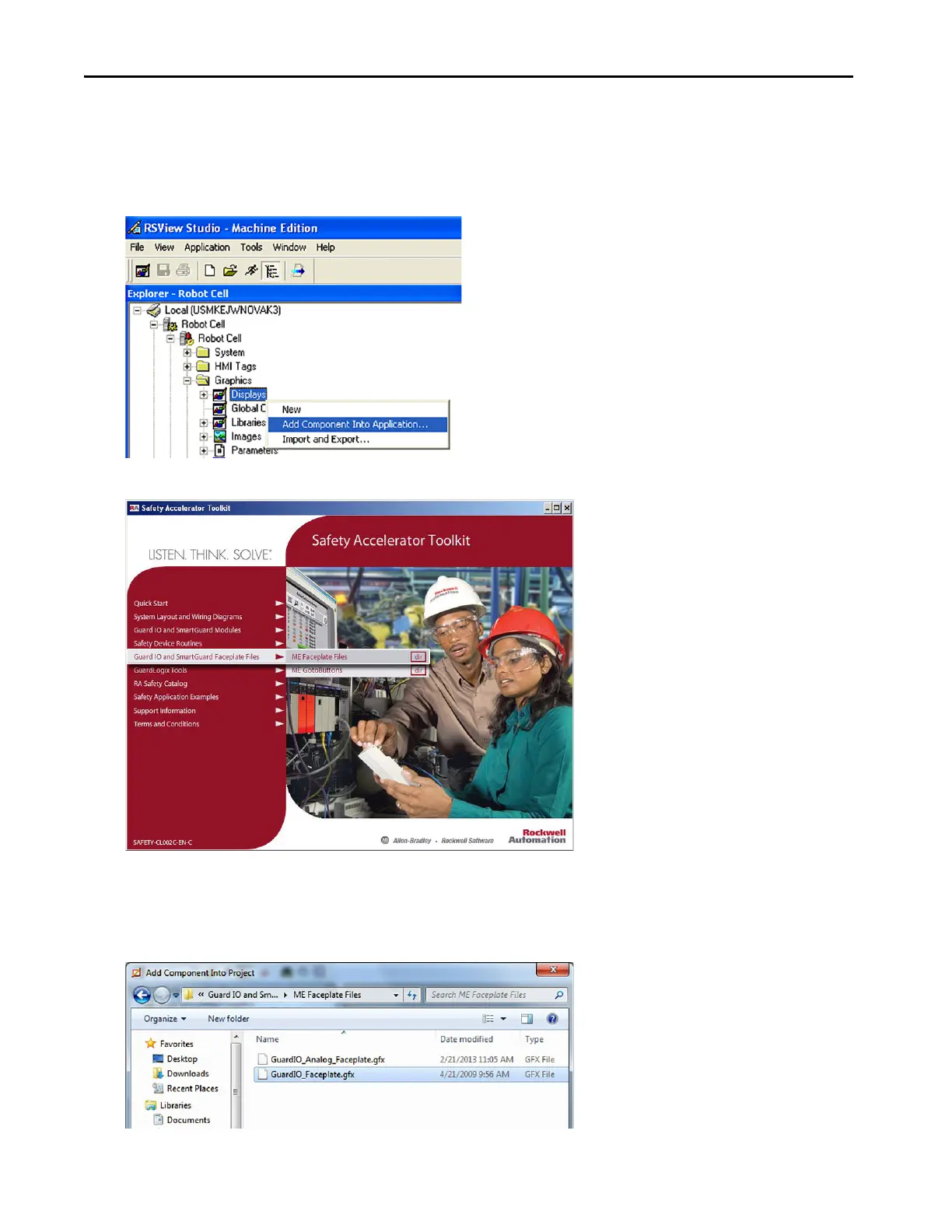
Task: Click the refresh button beside address bar
Action: click(412, 995)
